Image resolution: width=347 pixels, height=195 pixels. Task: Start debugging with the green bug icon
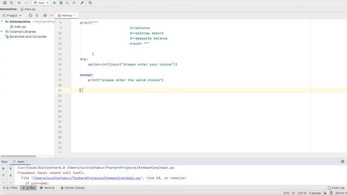(x=61, y=3)
